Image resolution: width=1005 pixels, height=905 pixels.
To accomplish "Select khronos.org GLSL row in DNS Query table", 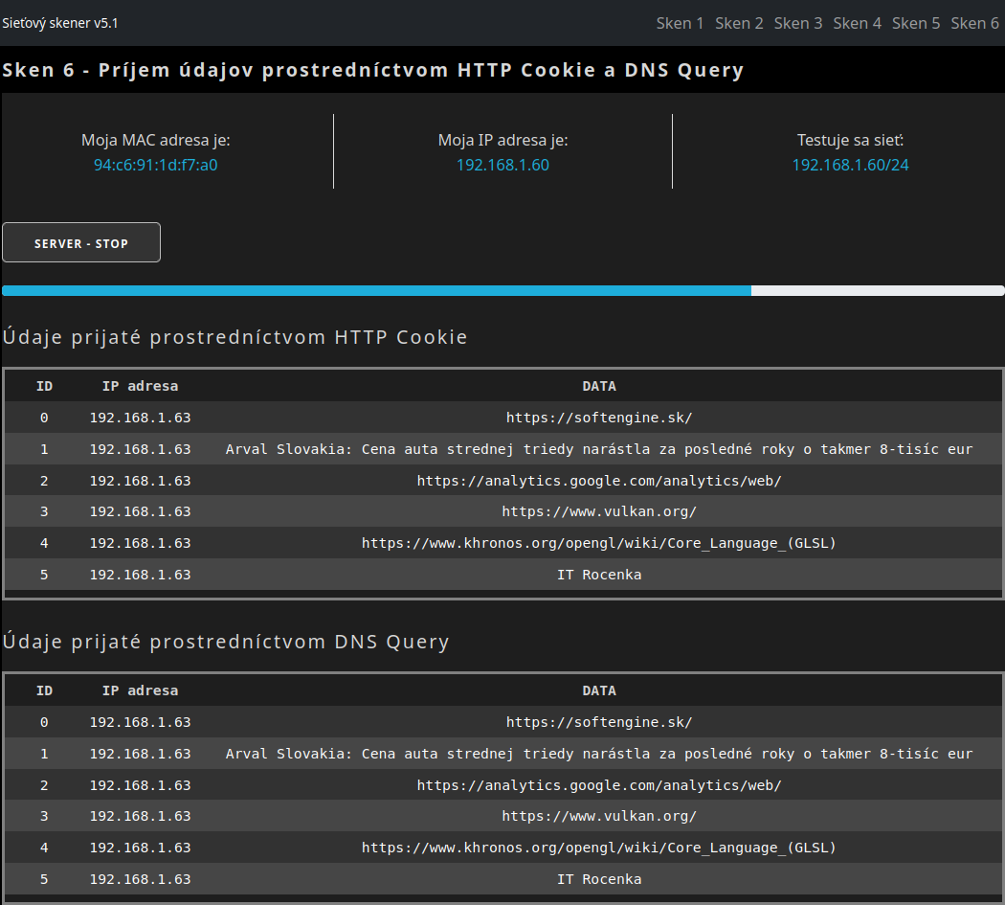I will pos(599,848).
